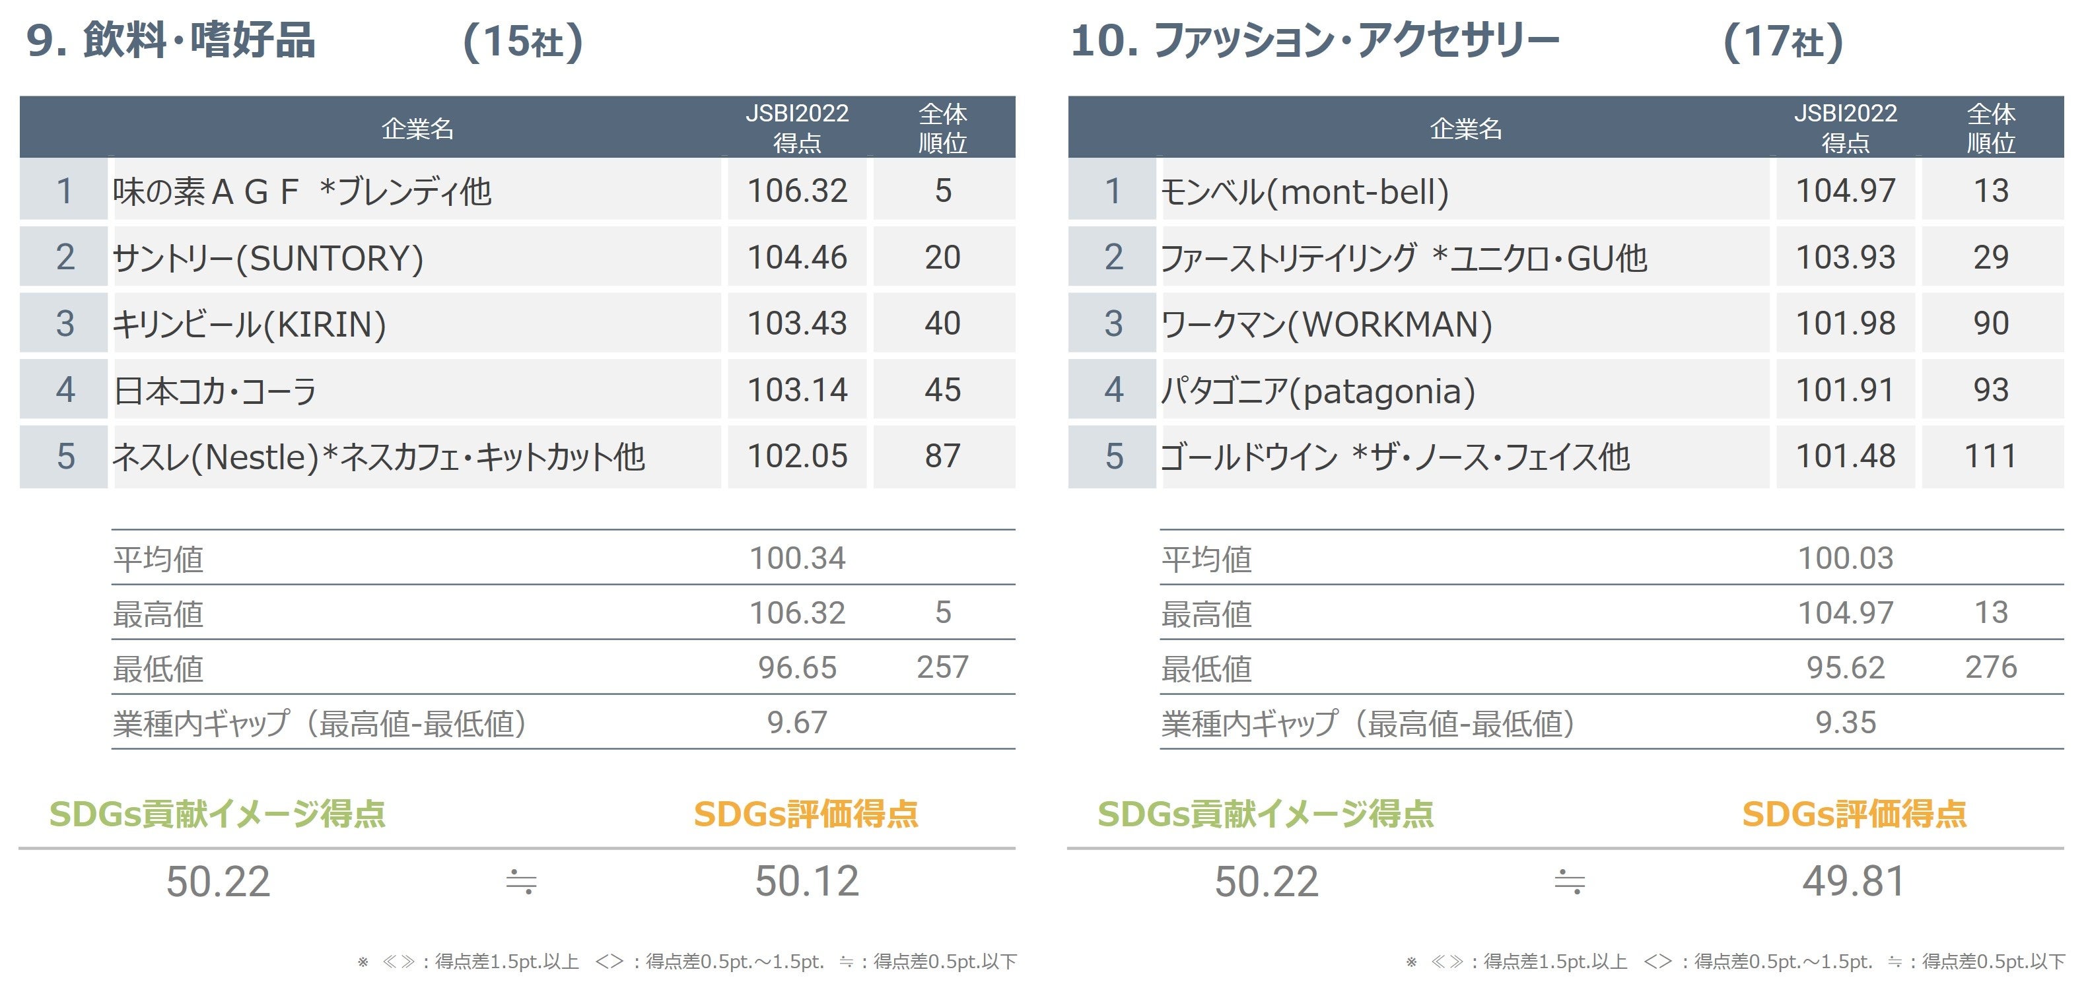Click the fashion 最低値 score 95.62
Image resolution: width=2088 pixels, height=984 pixels.
[x=1845, y=667]
